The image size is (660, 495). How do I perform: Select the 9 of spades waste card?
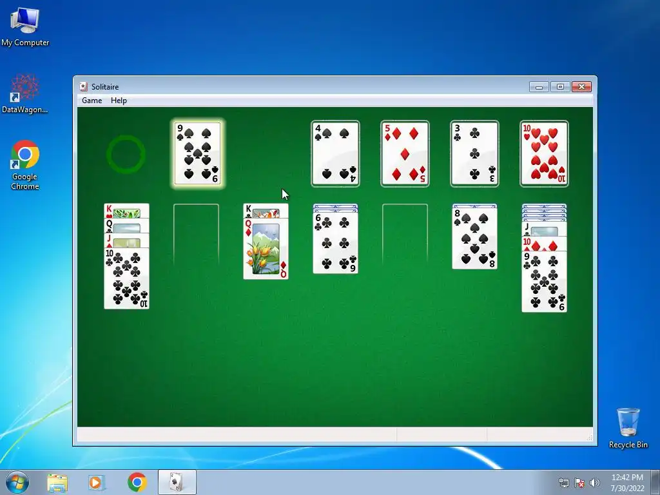coord(197,153)
